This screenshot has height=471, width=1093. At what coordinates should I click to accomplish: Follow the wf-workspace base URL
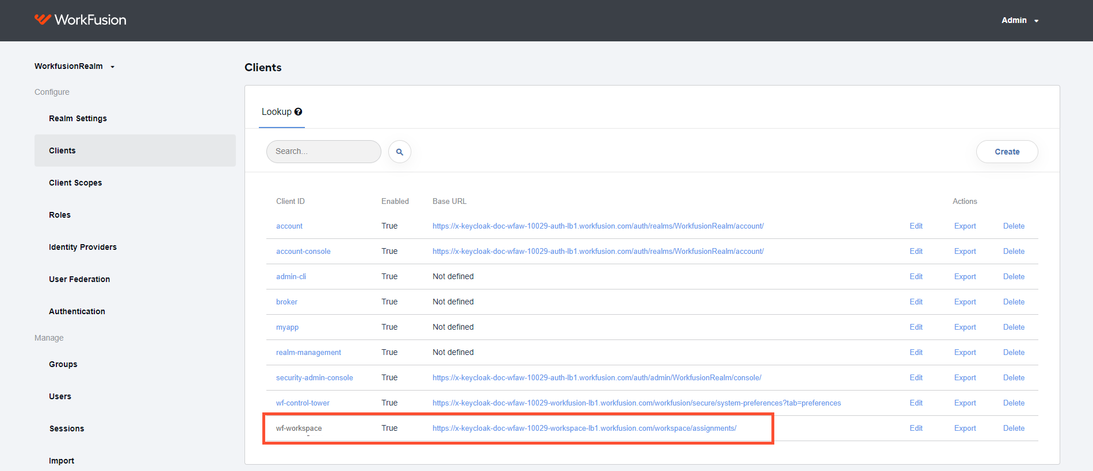click(584, 428)
